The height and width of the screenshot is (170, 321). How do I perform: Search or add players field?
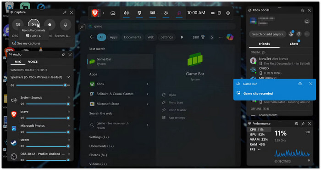(267, 34)
